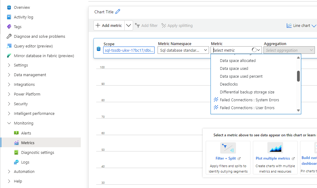Open the Metric Namespace dropdown

[183, 50]
